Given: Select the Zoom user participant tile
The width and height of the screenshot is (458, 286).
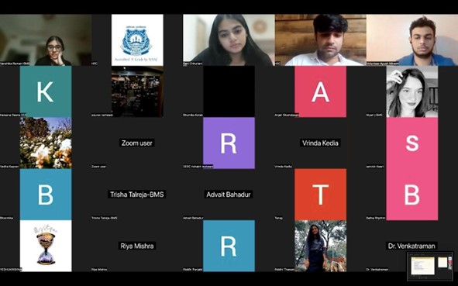Looking at the screenshot, I should (x=137, y=143).
